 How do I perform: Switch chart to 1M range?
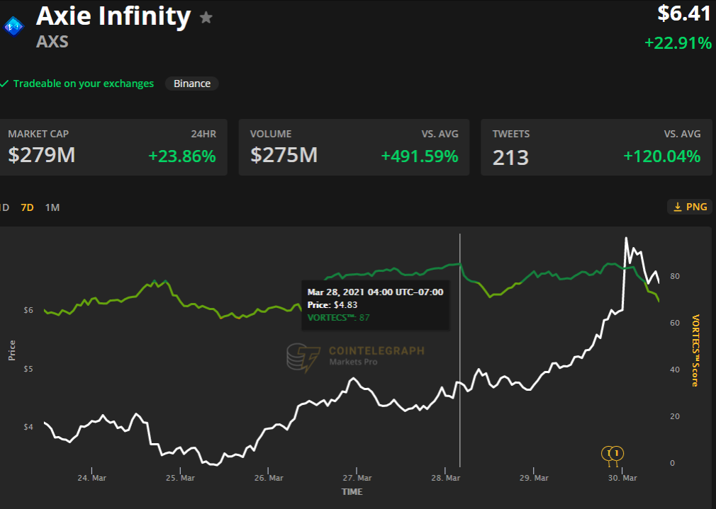52,207
